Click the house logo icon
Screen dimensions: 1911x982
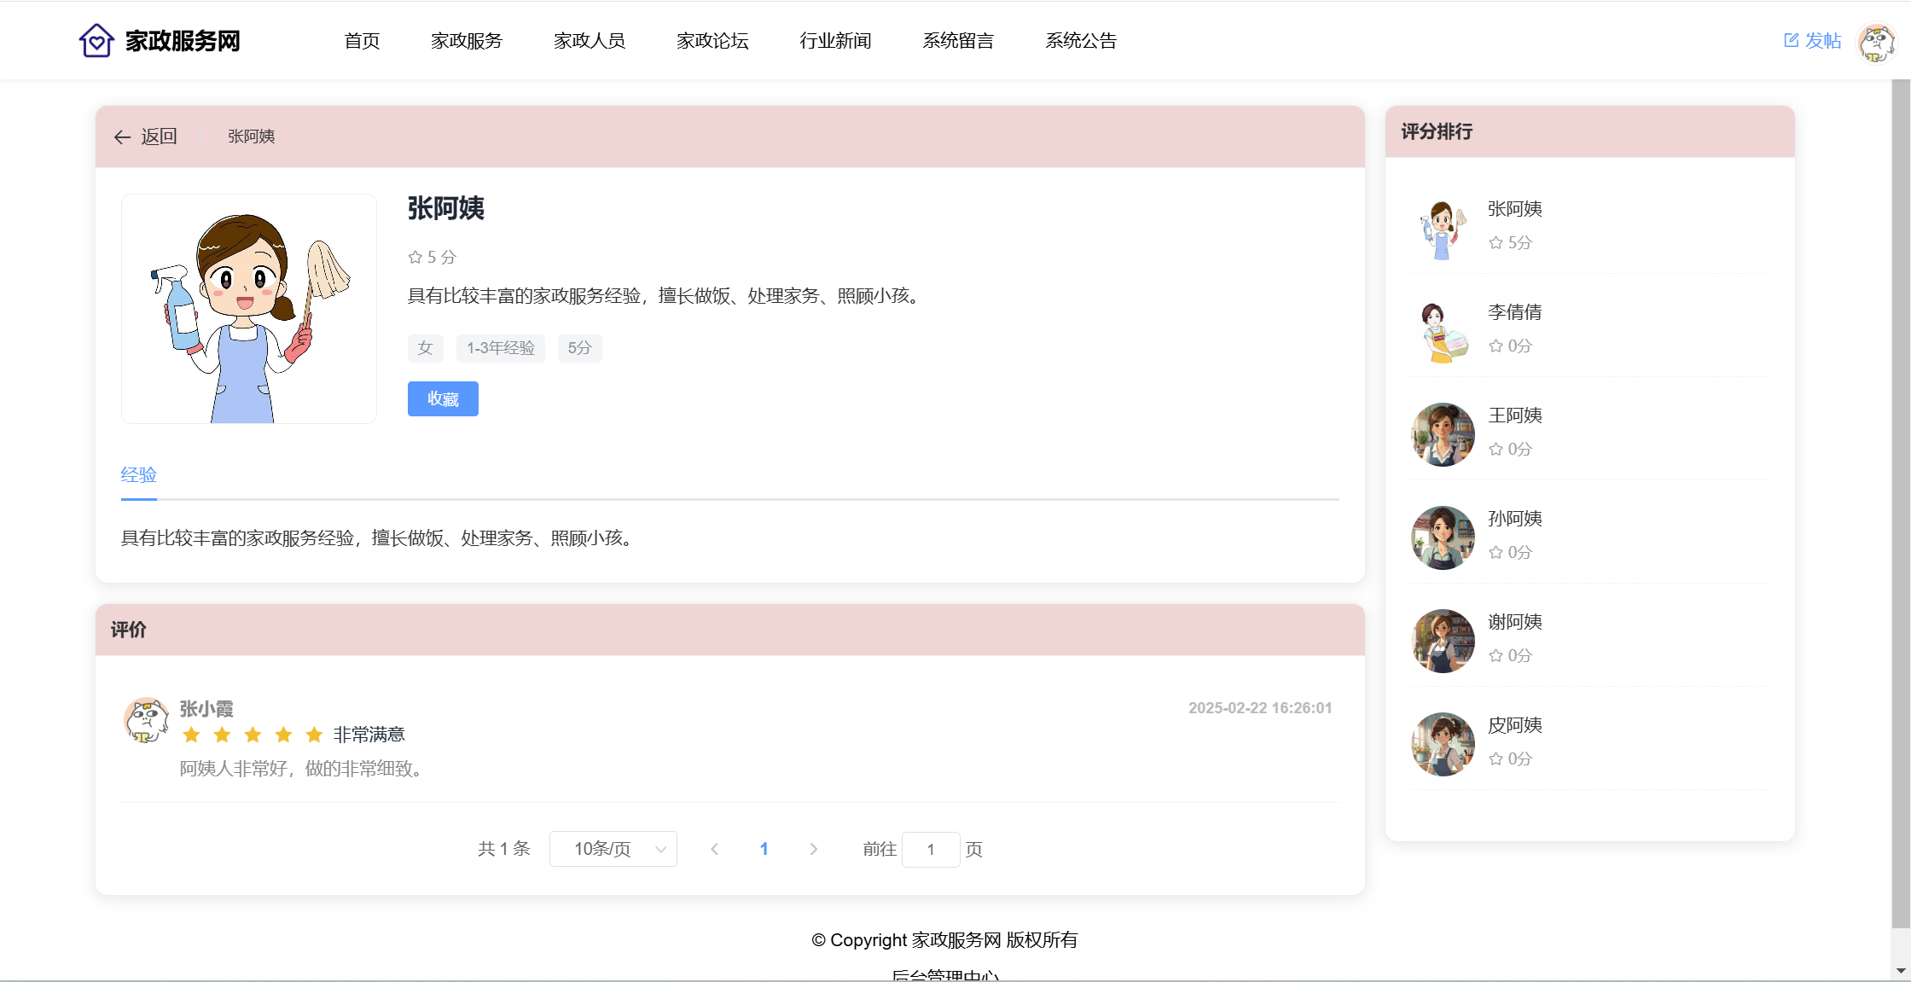[96, 40]
